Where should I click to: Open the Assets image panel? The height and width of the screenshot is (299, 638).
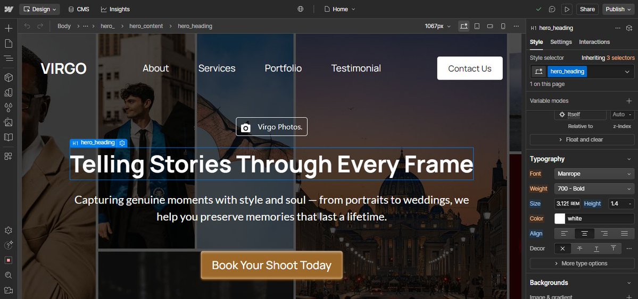[9, 122]
